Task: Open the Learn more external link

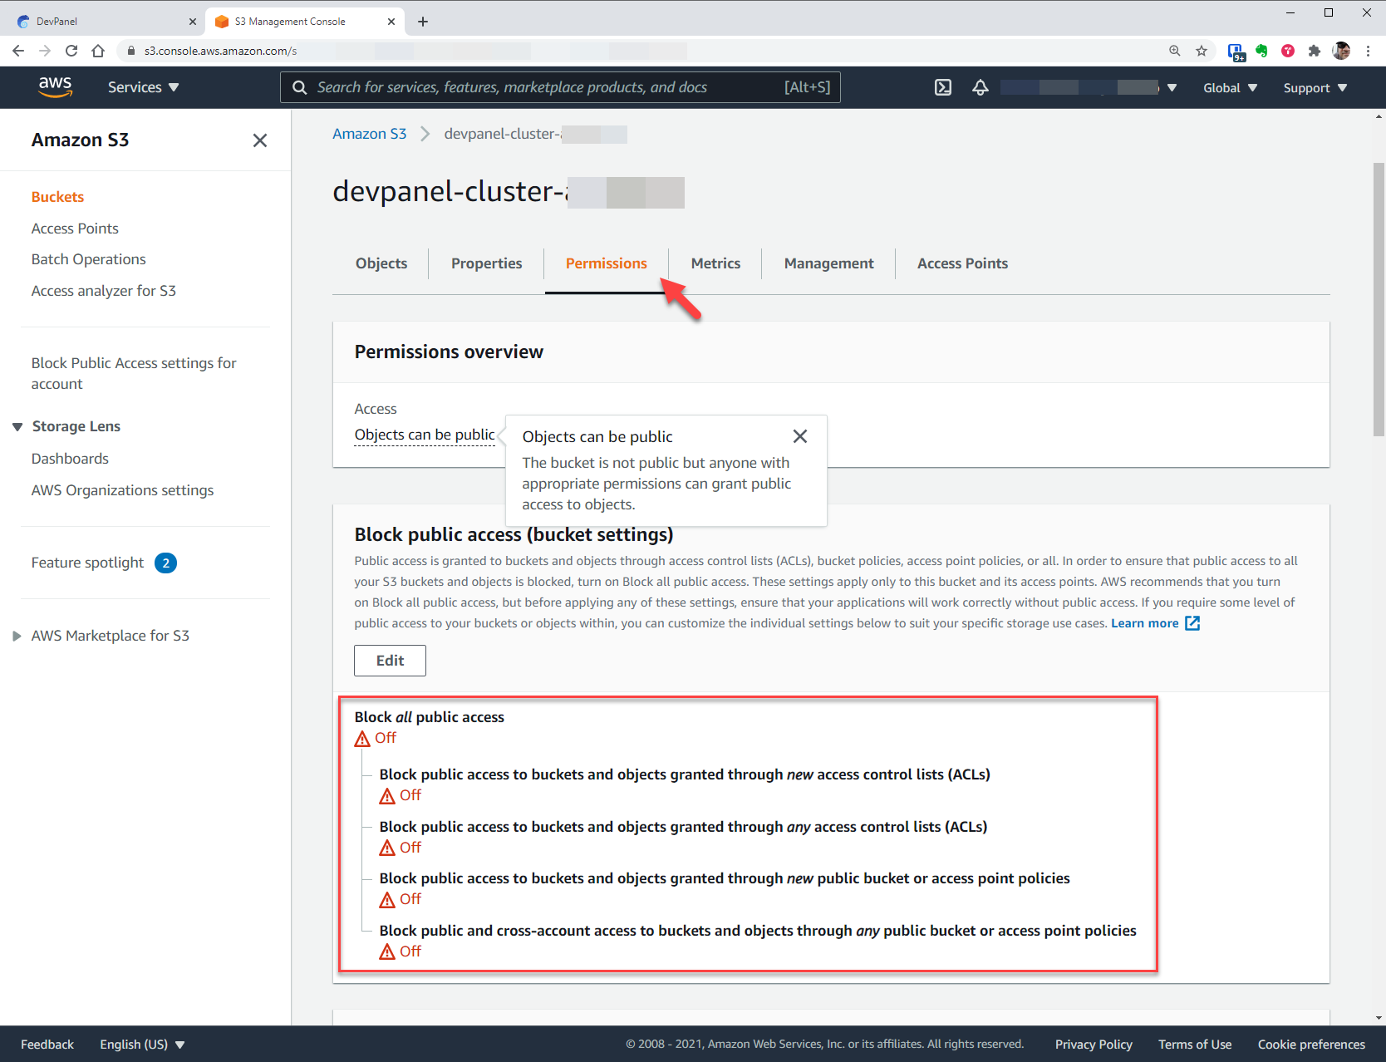Action: point(1155,623)
